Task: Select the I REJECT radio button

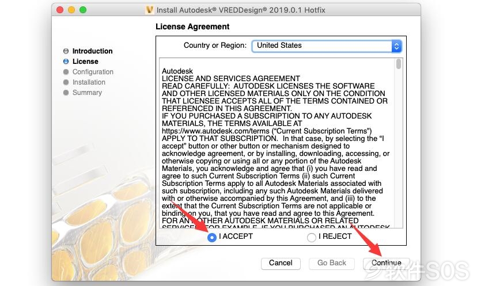Action: tap(312, 237)
